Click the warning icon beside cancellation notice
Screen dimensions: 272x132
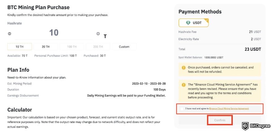(x=184, y=68)
